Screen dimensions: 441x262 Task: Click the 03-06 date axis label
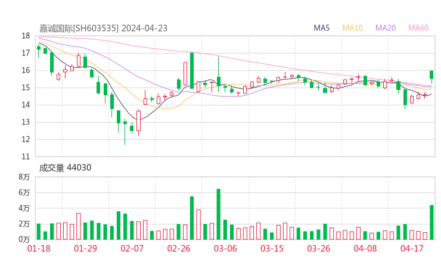coord(225,248)
